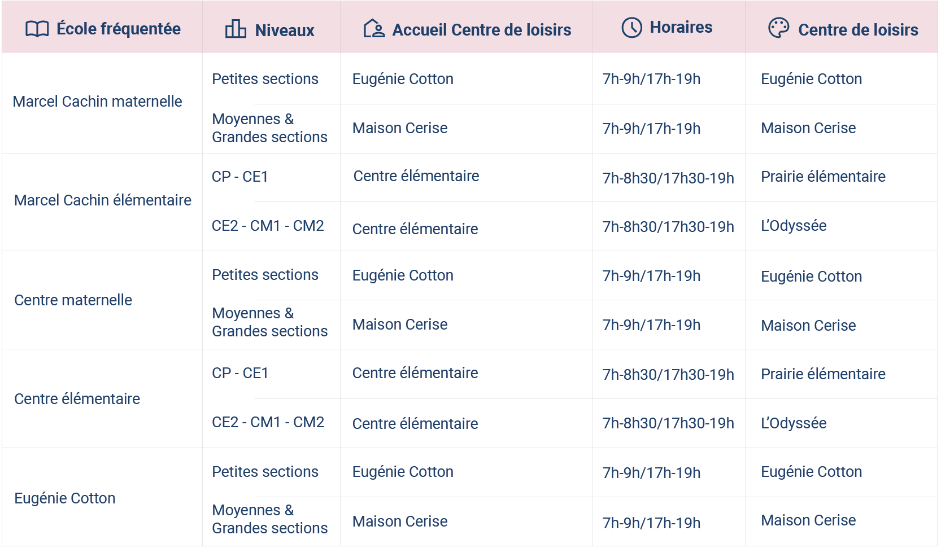Select the Niveaux column header text
941x548 pixels.
click(x=285, y=30)
